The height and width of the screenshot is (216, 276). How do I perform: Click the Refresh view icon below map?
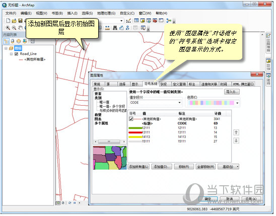[x=70, y=203]
